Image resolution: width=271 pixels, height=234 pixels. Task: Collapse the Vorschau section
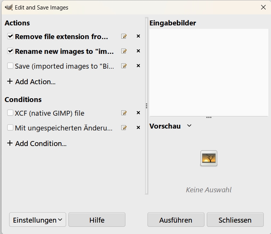(x=189, y=126)
